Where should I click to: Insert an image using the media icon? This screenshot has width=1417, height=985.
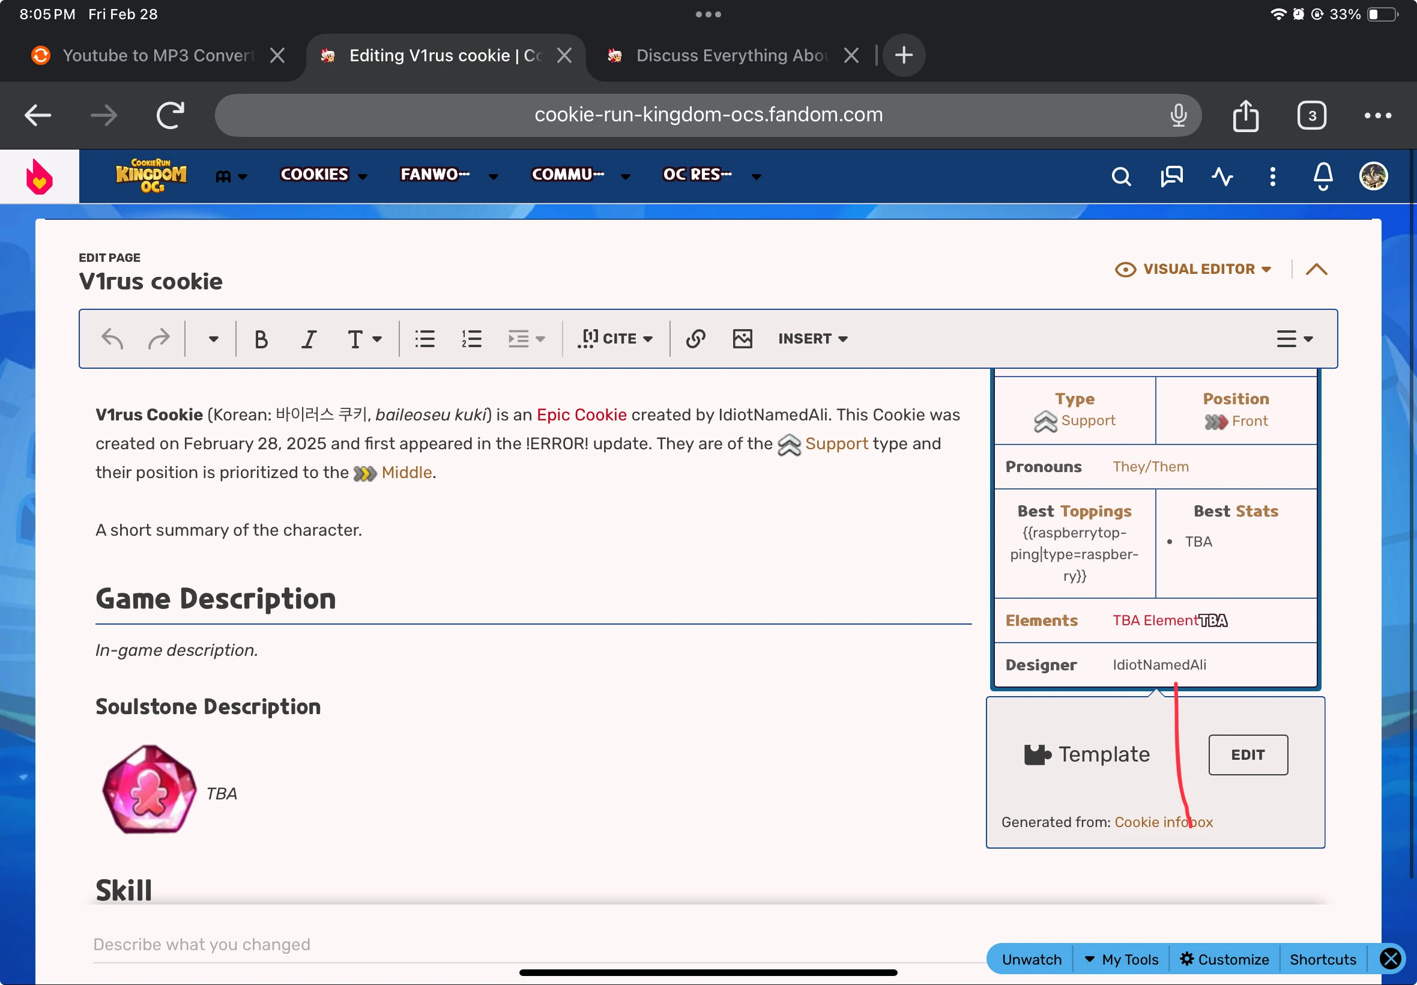pyautogui.click(x=742, y=338)
